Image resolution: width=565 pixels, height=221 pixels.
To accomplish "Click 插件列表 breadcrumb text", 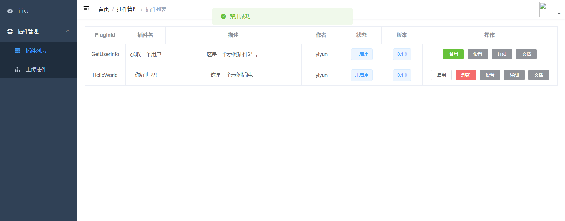I will [156, 9].
